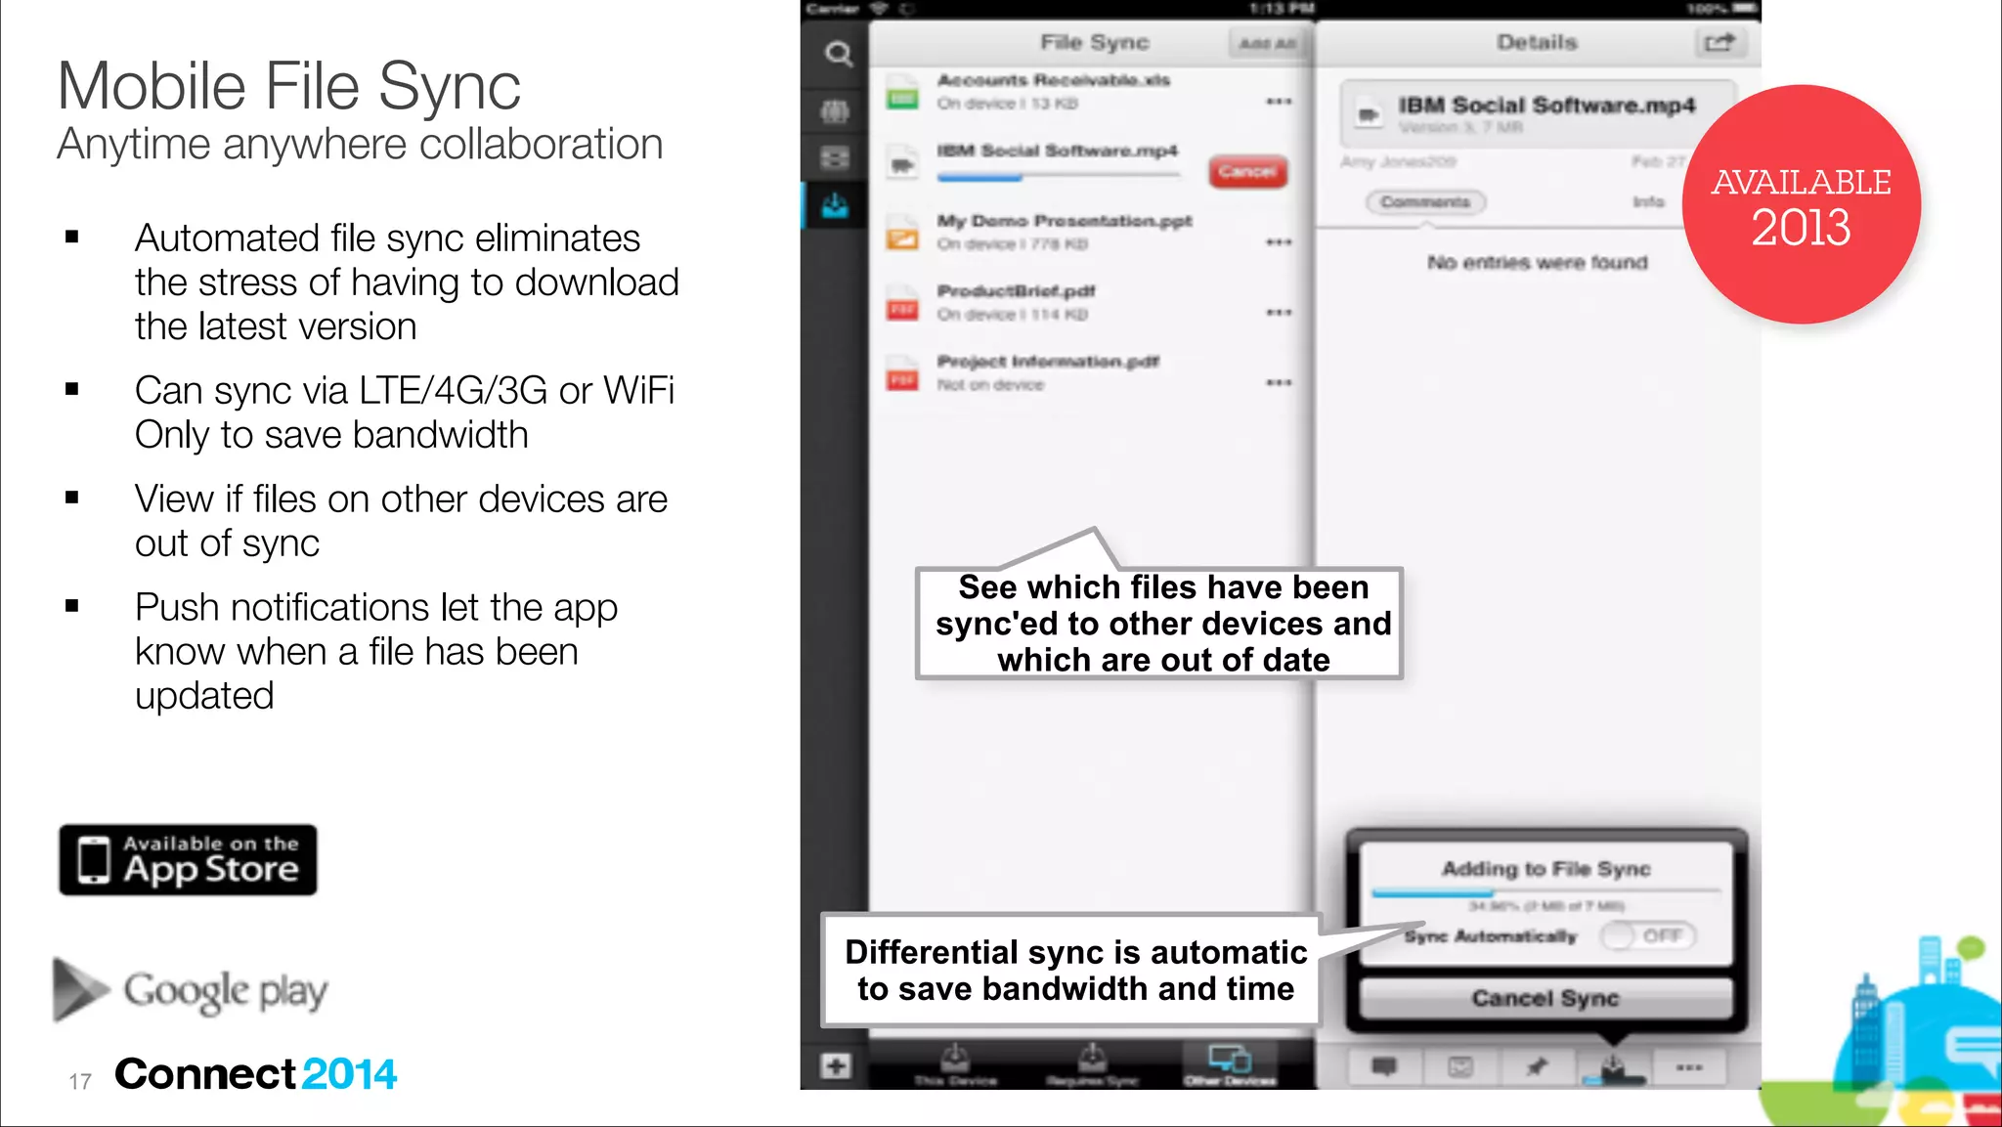Tap the video icon of IBM Social Software.mp4 row

[902, 165]
